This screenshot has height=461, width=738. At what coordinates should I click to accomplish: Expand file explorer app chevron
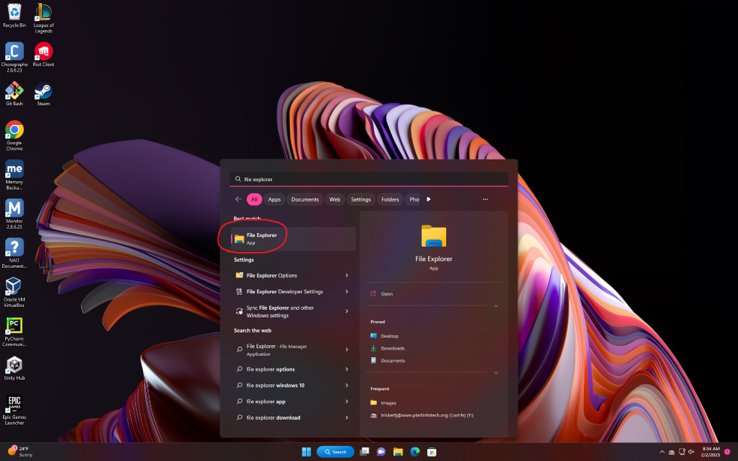[x=347, y=402]
